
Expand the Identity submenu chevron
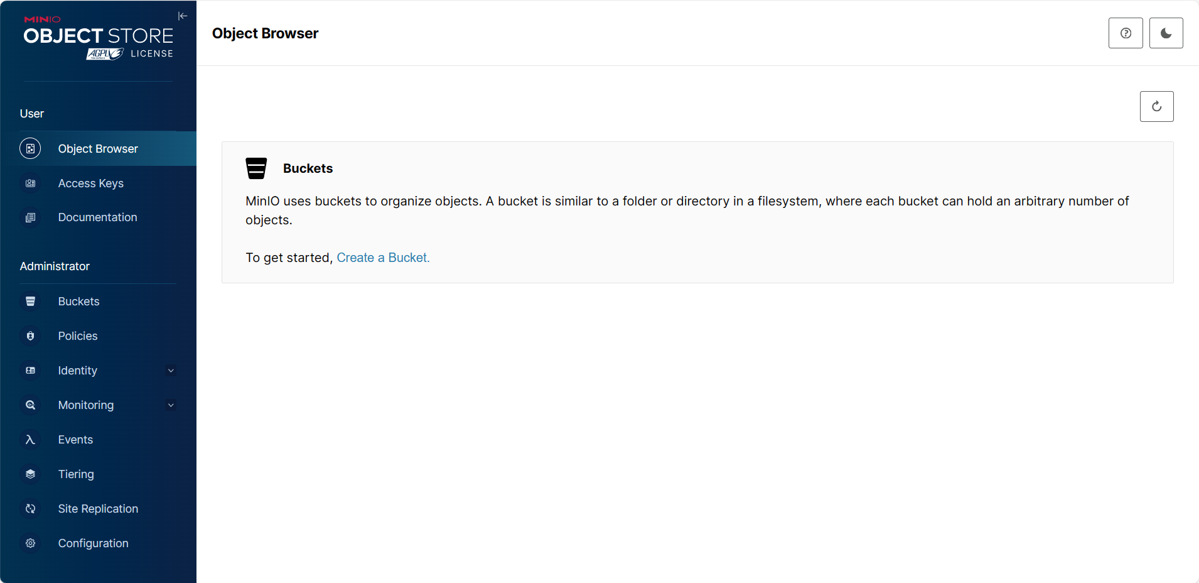point(171,371)
